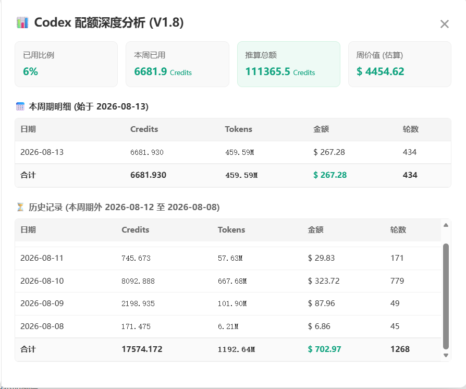Click the green history total "$ 702.97"
466x389 pixels.
click(x=324, y=349)
